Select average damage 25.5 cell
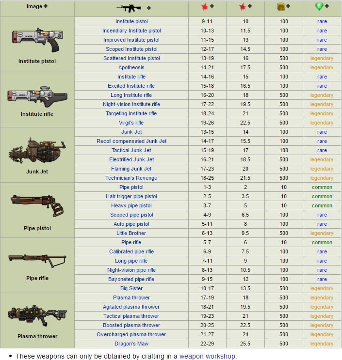 coord(245,344)
